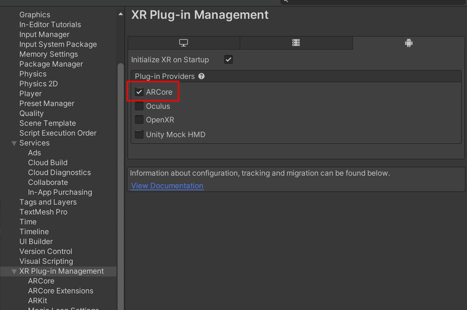Viewport: 467px width, 310px height.
Task: Uncheck the ARCore plug-in provider
Action: coord(139,92)
